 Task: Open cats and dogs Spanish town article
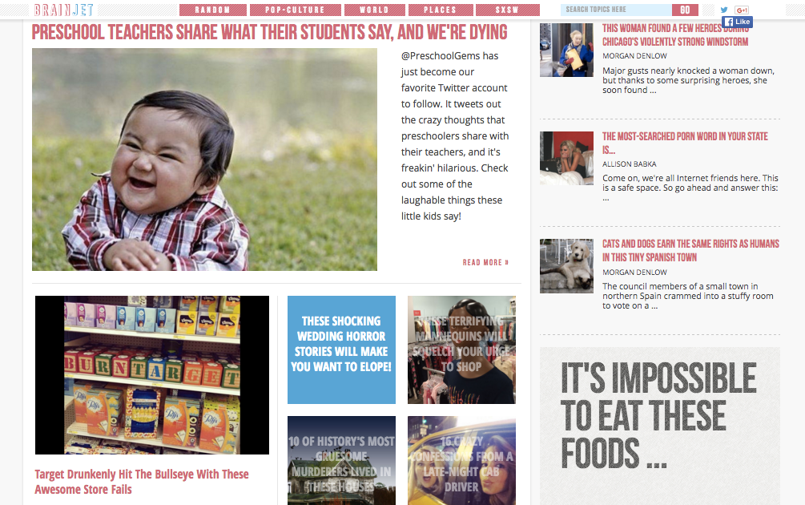690,251
